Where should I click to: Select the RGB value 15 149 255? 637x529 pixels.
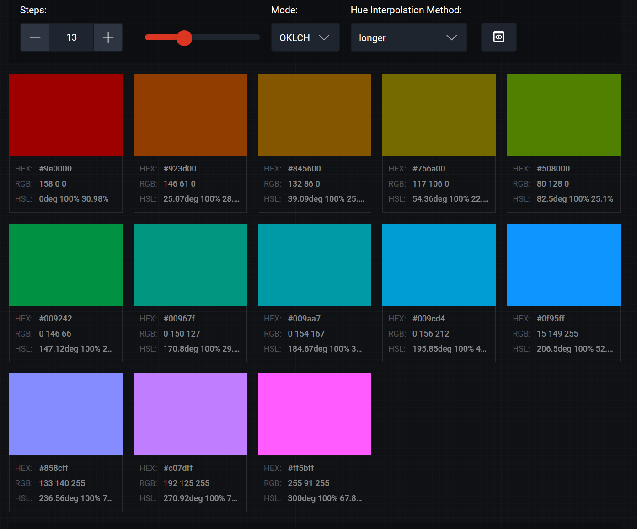pos(557,334)
